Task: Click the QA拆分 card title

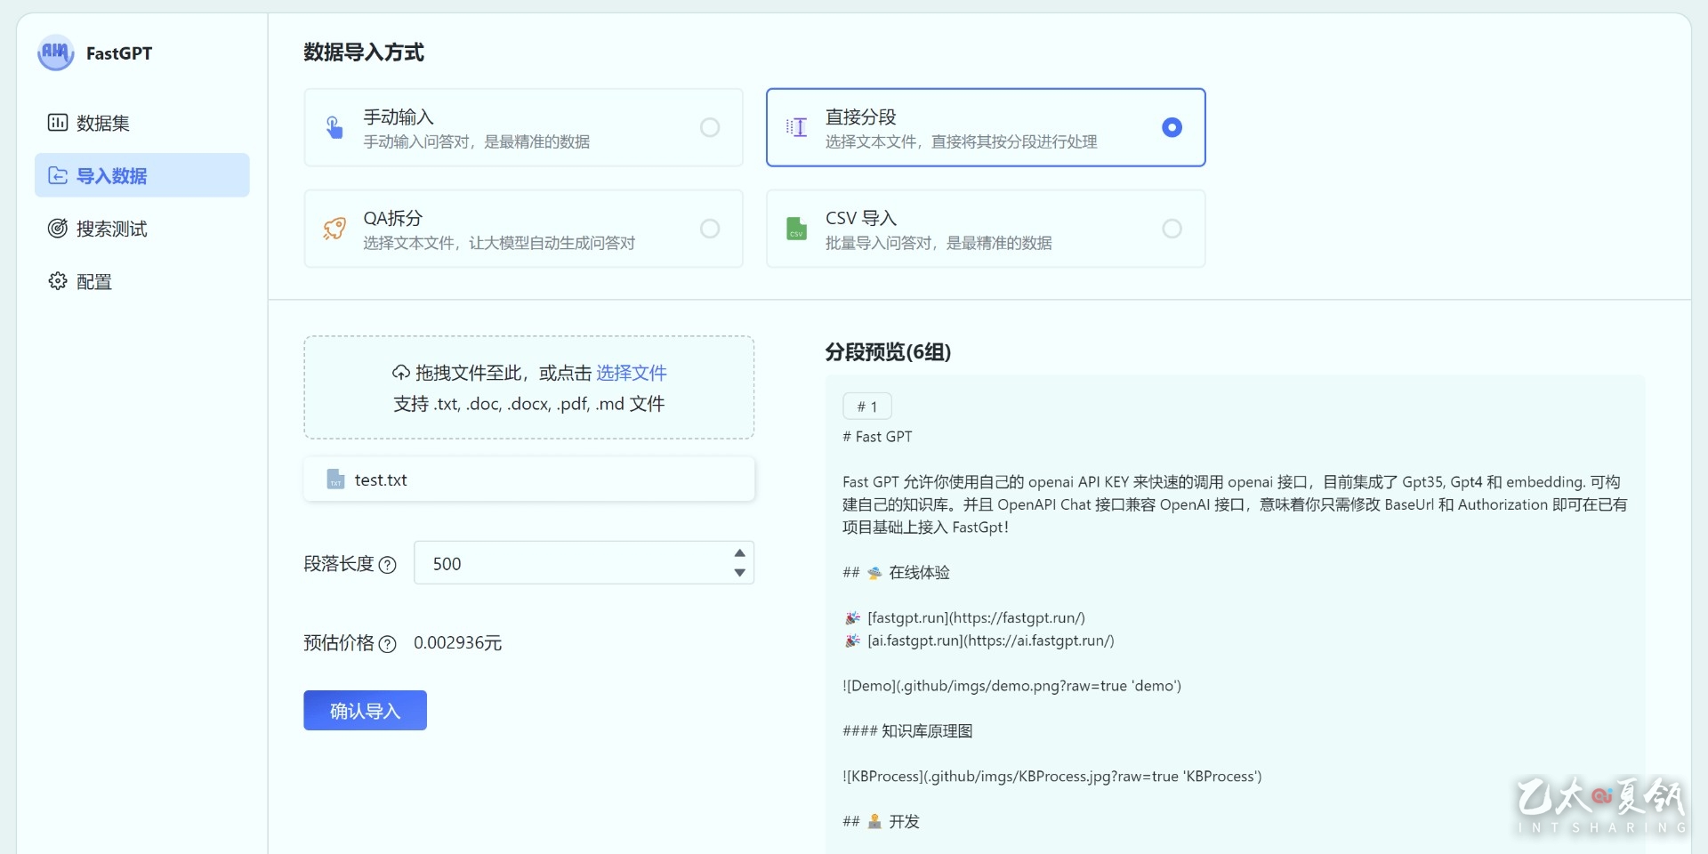Action: click(x=392, y=218)
